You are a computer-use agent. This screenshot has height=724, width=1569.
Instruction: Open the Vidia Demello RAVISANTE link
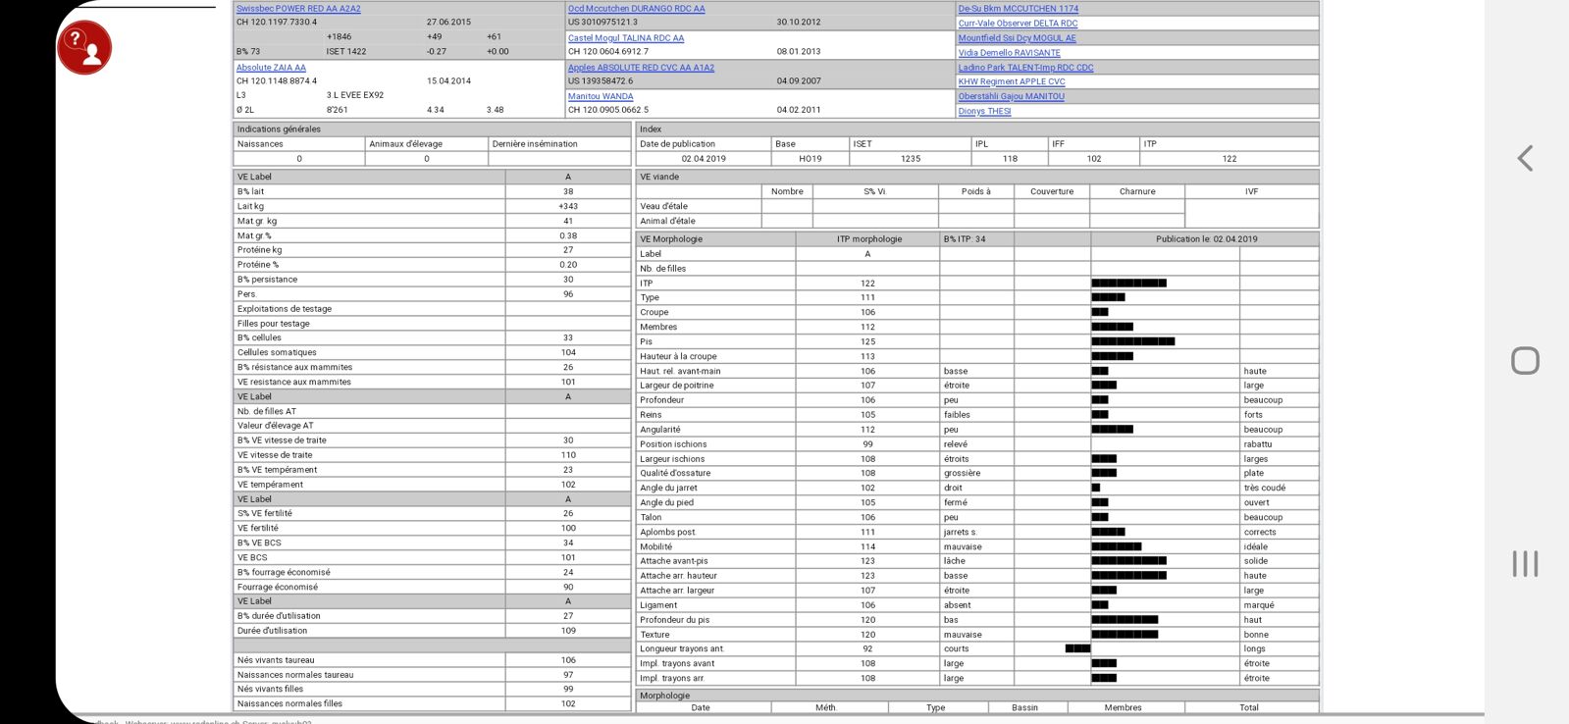coord(1009,53)
